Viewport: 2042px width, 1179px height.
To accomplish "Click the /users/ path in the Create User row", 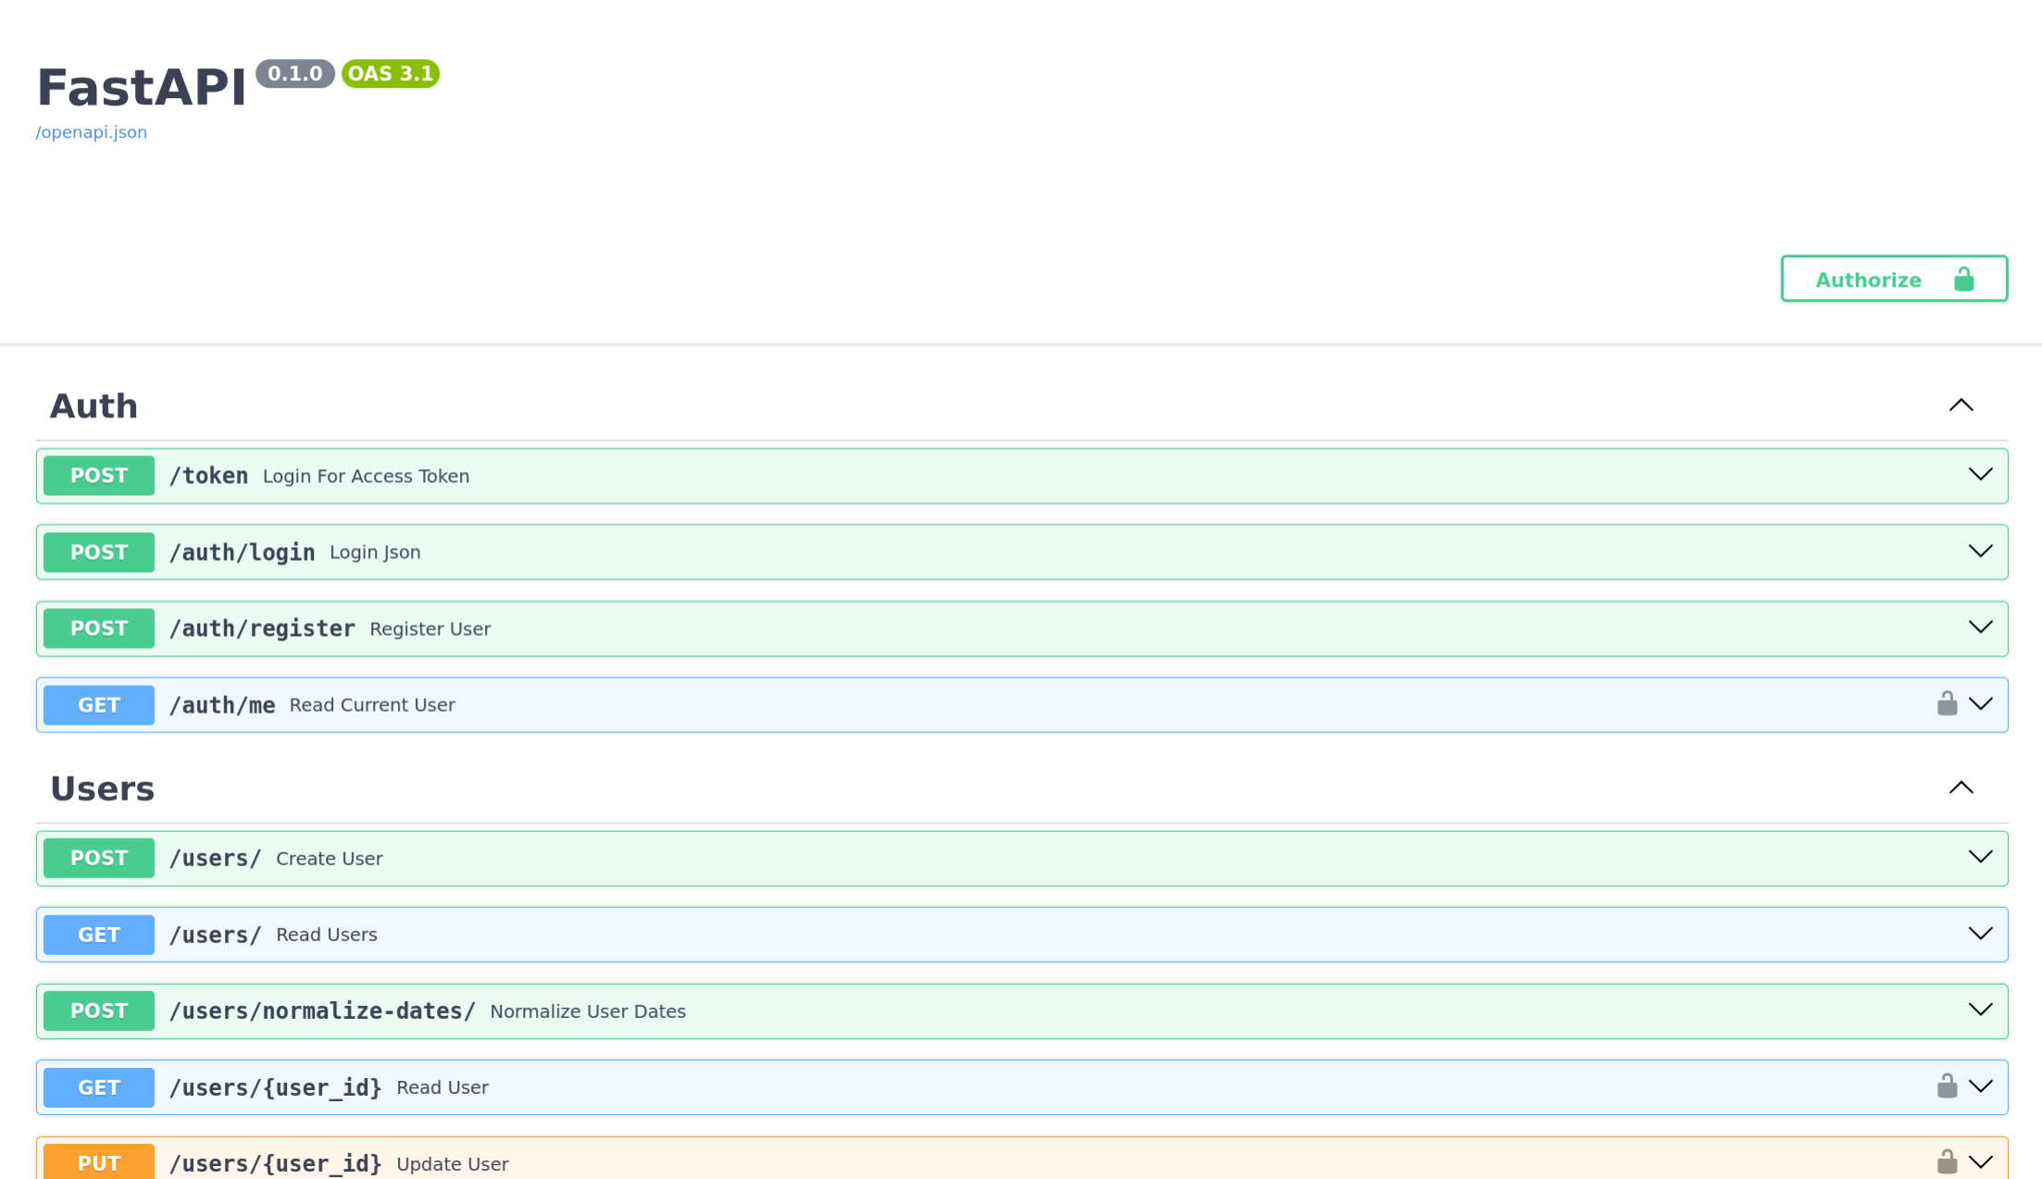I will 216,858.
